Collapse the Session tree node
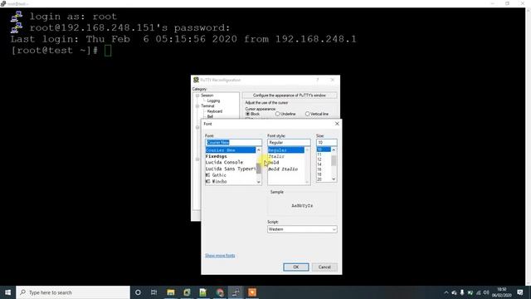 [197, 96]
